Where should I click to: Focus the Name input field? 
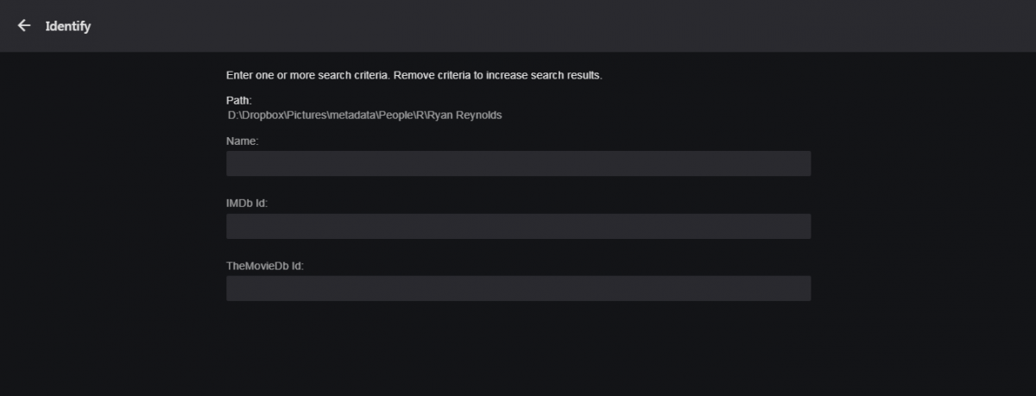[518, 164]
